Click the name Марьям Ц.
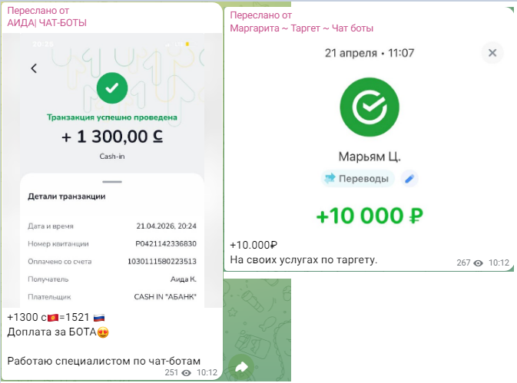The width and height of the screenshot is (517, 383). point(370,157)
